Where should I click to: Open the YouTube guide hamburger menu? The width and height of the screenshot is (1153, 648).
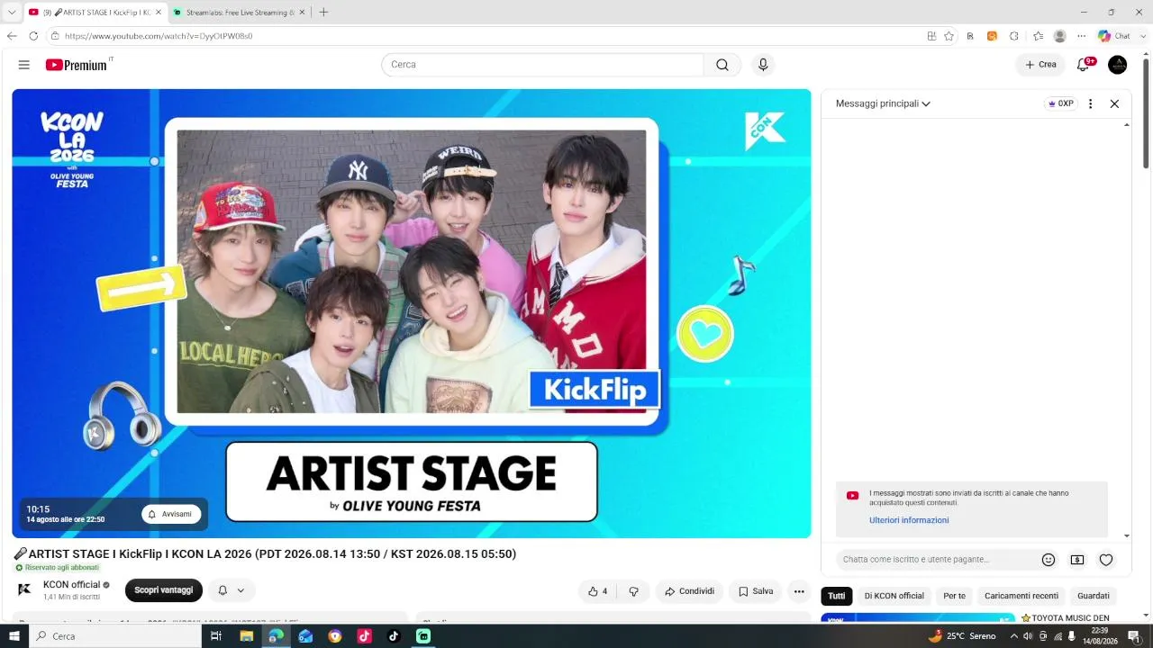[x=24, y=65]
